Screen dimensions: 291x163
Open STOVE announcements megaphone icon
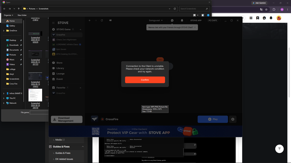pyautogui.click(x=111, y=20)
